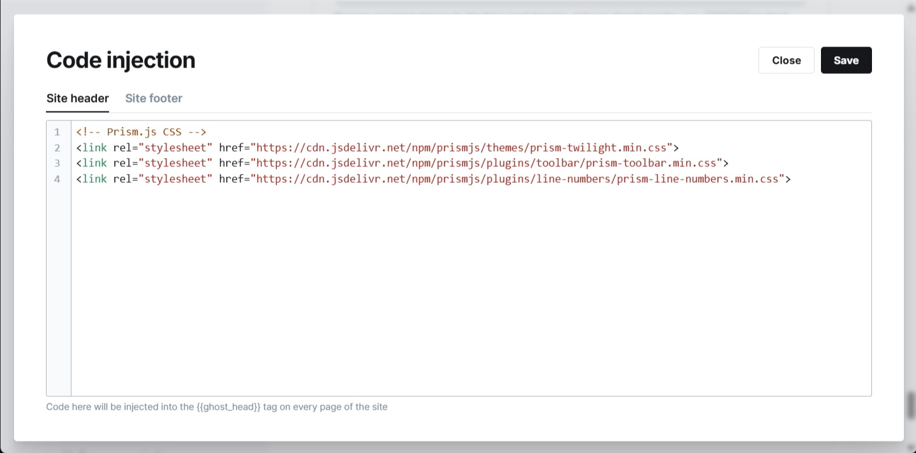916x453 pixels.
Task: Click line number 2 in the gutter
Action: click(57, 148)
